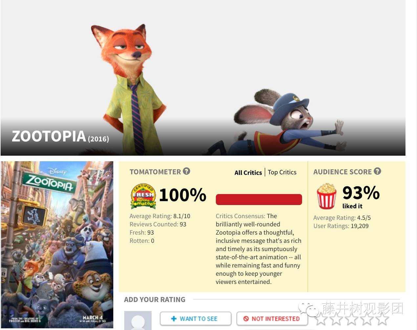The image size is (417, 330).
Task: Click the prohibited icon in Not Interested
Action: tap(246, 318)
